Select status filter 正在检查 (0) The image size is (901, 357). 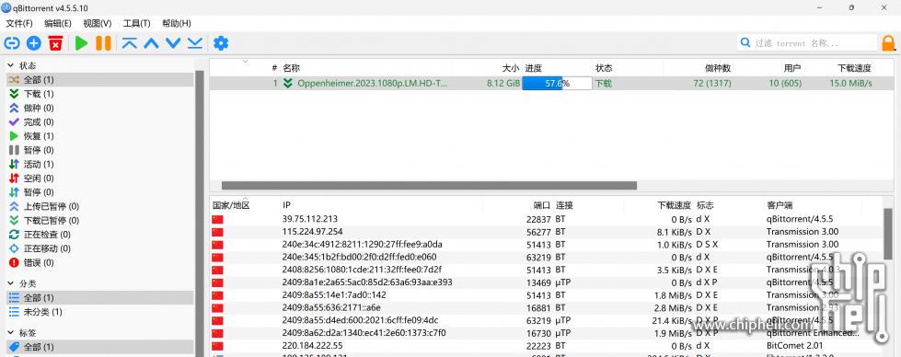[100, 235]
